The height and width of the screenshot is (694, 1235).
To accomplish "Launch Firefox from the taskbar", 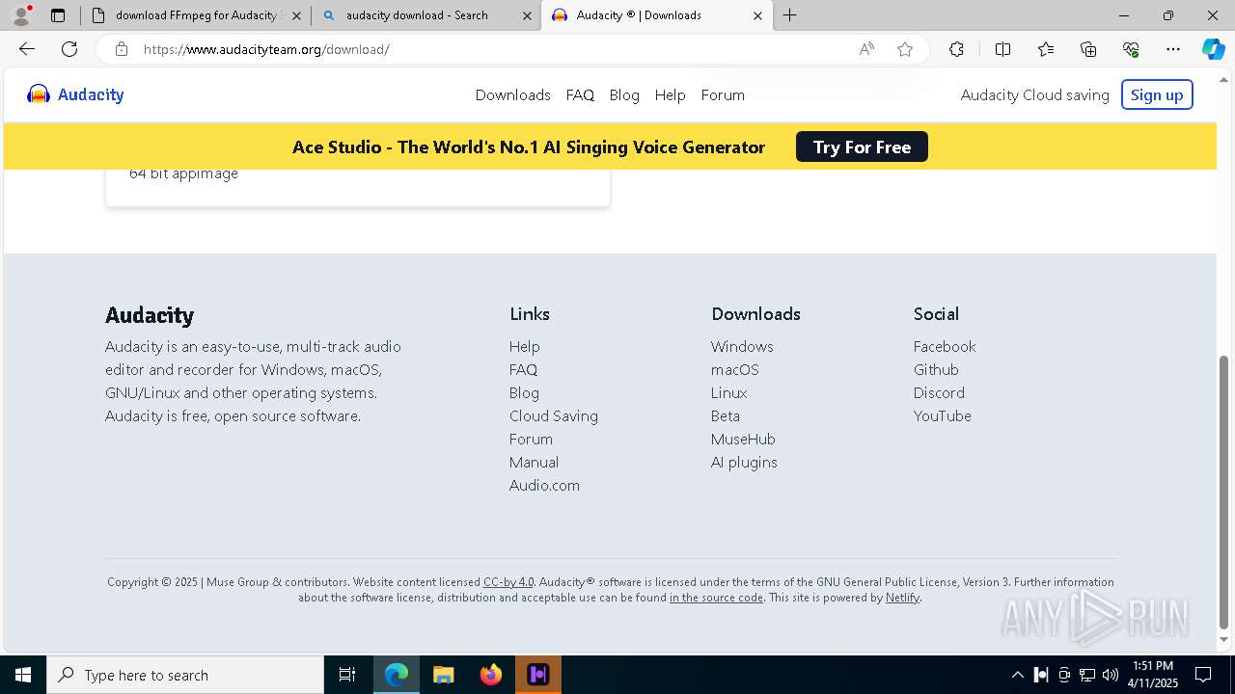I will pyautogui.click(x=491, y=675).
